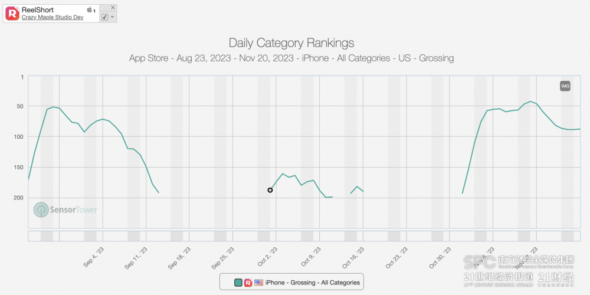Click the rank 50 y-axis label
The image size is (590, 295).
(21, 106)
